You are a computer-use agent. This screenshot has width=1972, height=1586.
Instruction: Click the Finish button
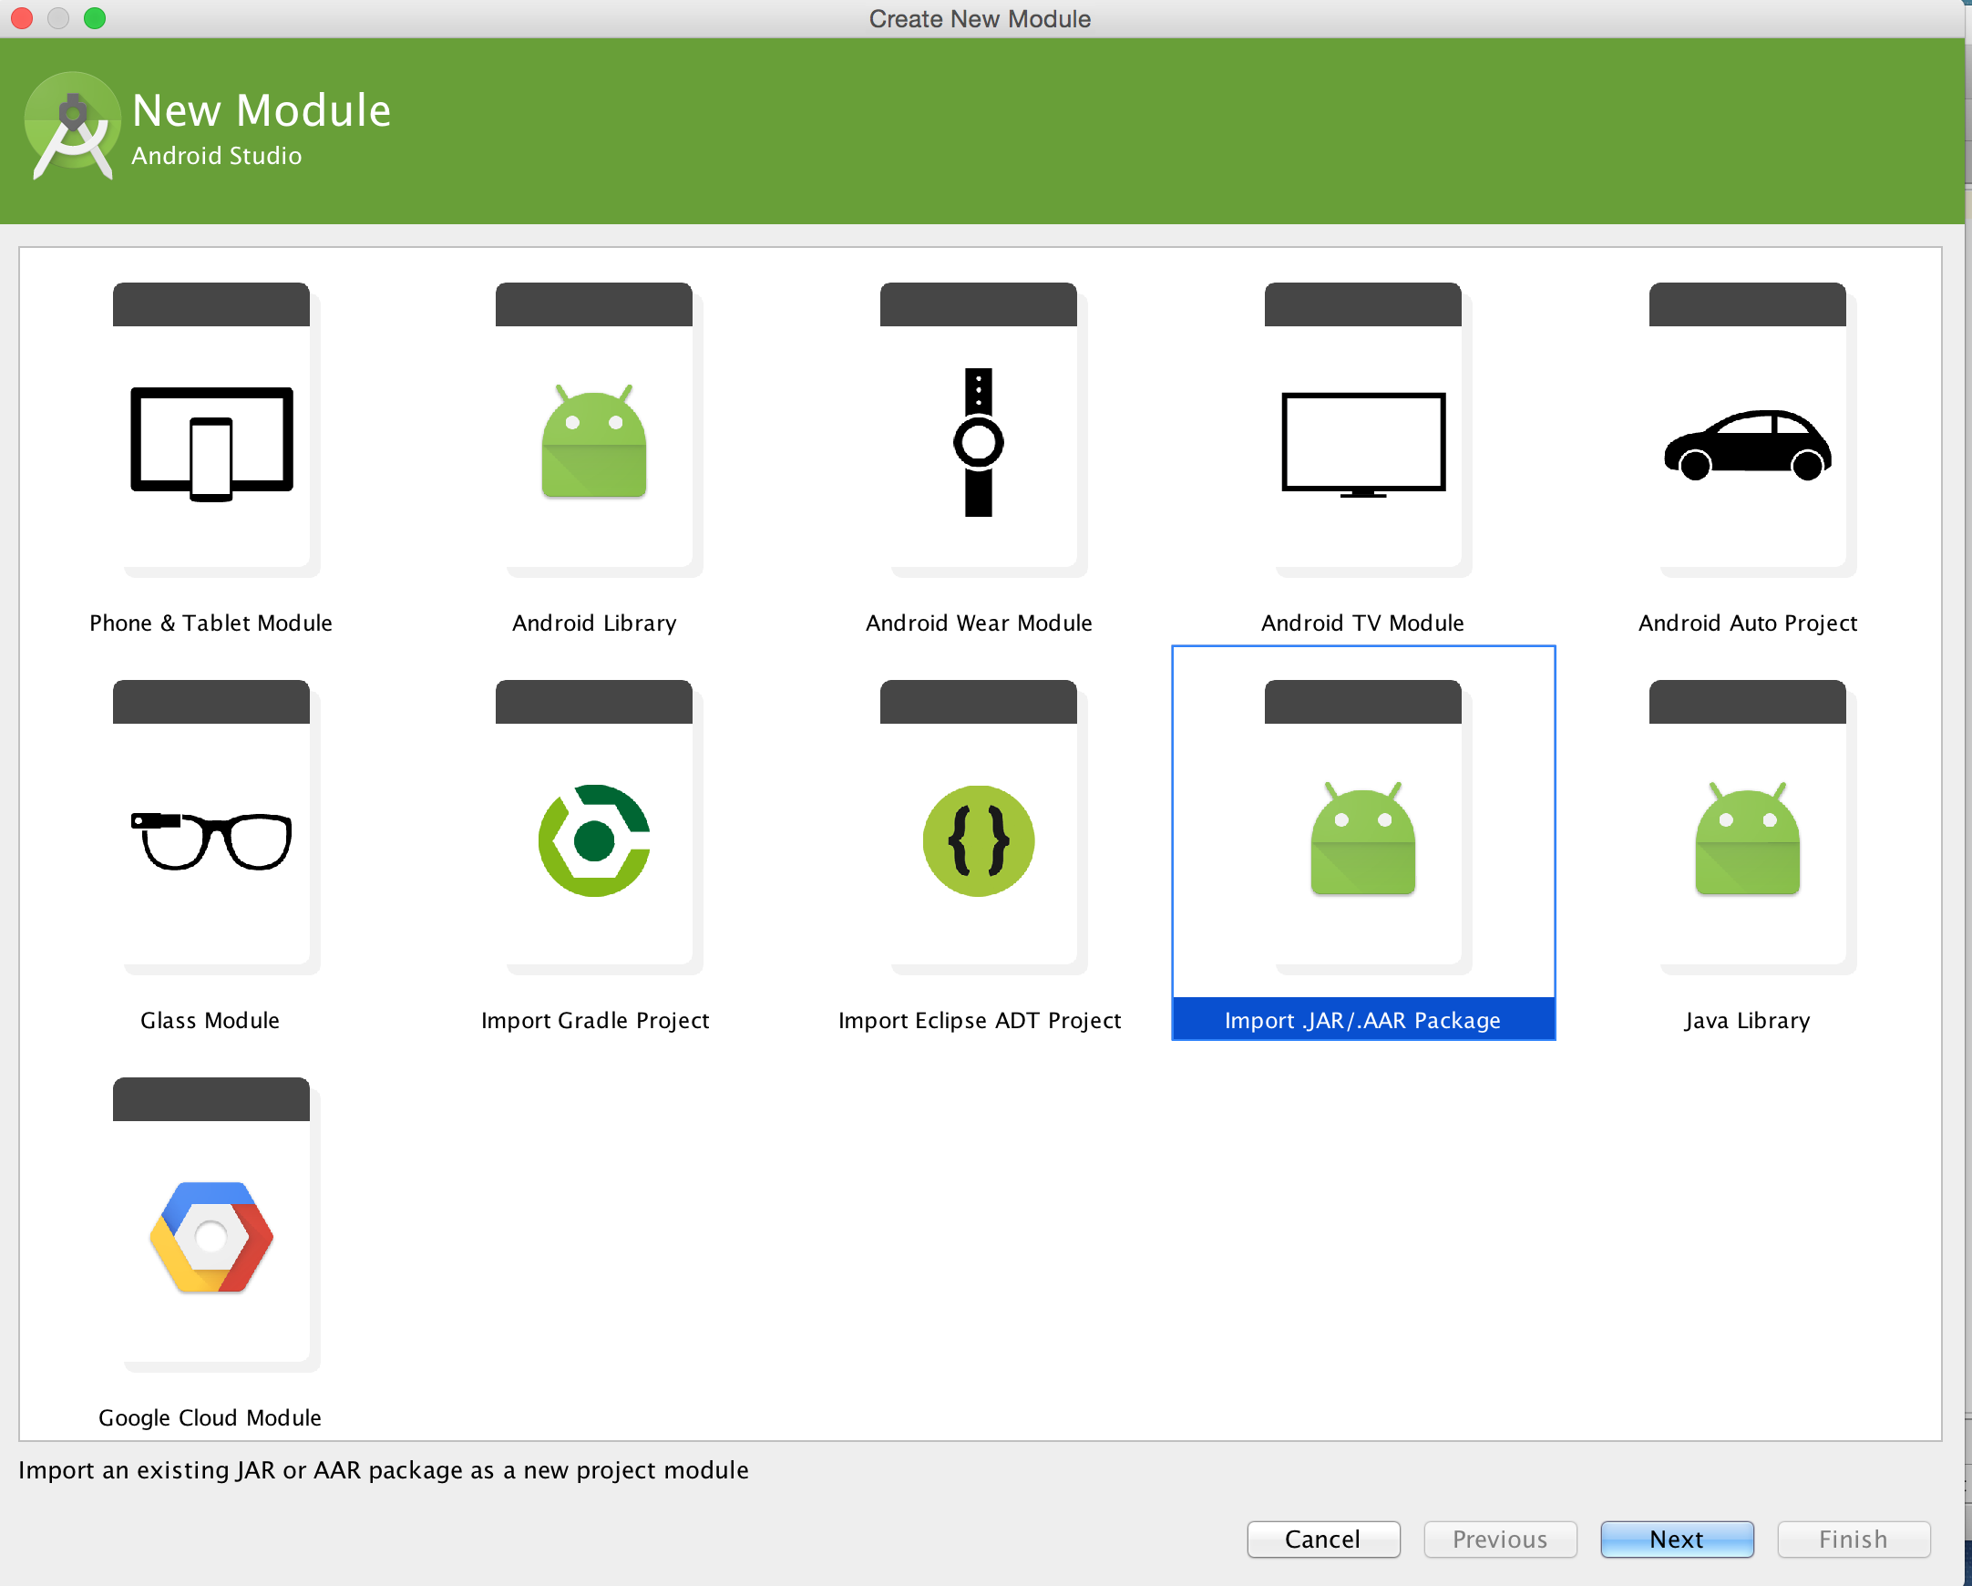pos(1853,1539)
